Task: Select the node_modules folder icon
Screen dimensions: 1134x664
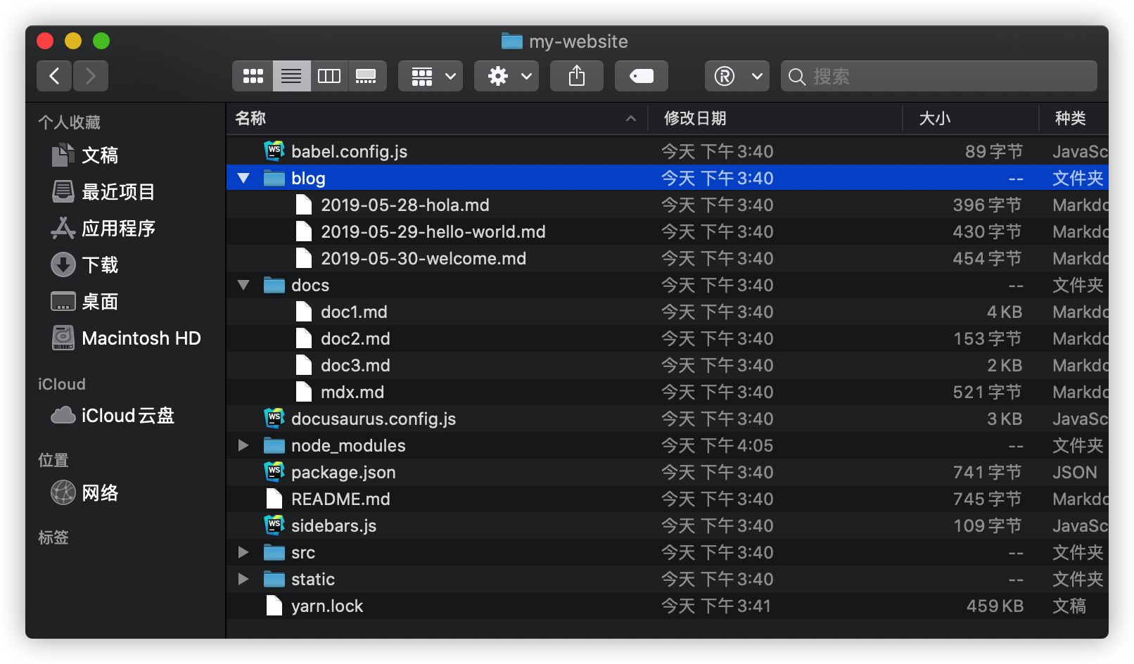Action: tap(274, 445)
